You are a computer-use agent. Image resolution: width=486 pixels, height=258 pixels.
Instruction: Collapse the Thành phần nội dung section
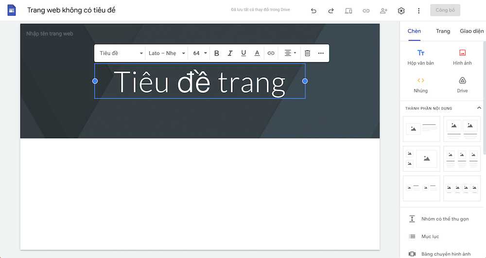click(x=479, y=108)
